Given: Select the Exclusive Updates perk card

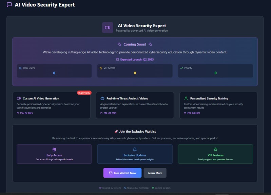Looking at the screenshot, I should click(135, 154).
